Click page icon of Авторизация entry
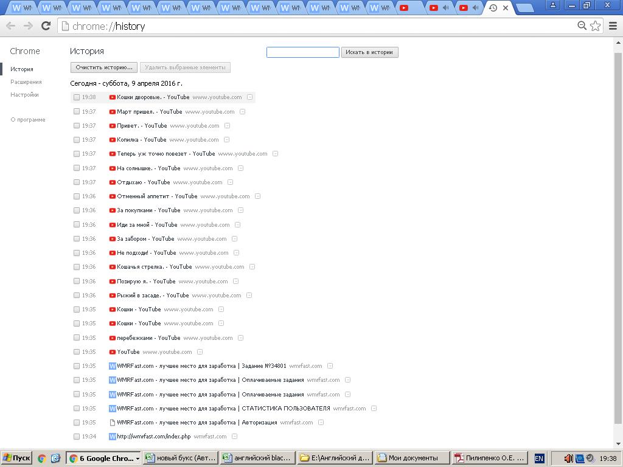The width and height of the screenshot is (623, 467). [113, 423]
